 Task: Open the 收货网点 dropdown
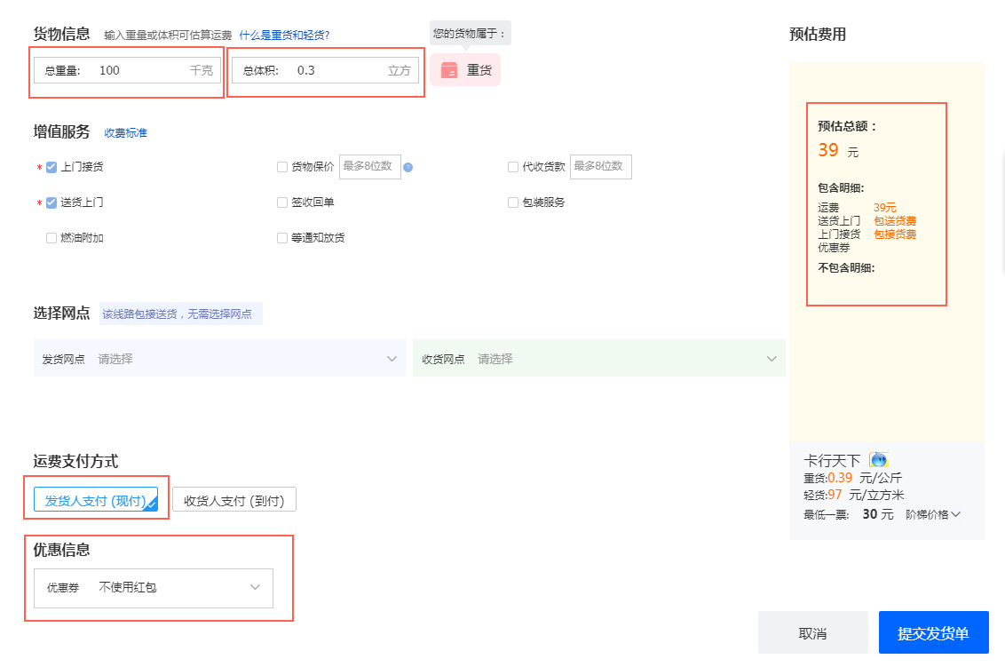[599, 359]
